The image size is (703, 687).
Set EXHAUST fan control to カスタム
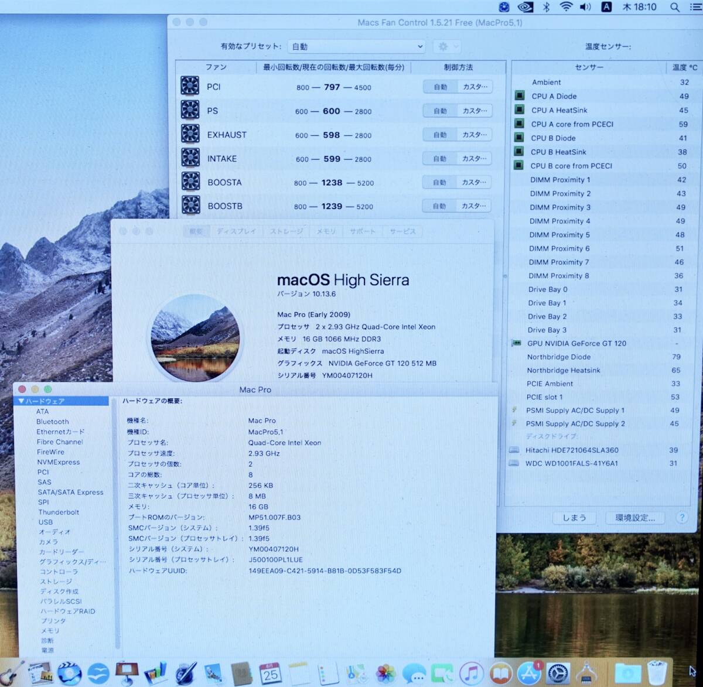[x=475, y=135]
